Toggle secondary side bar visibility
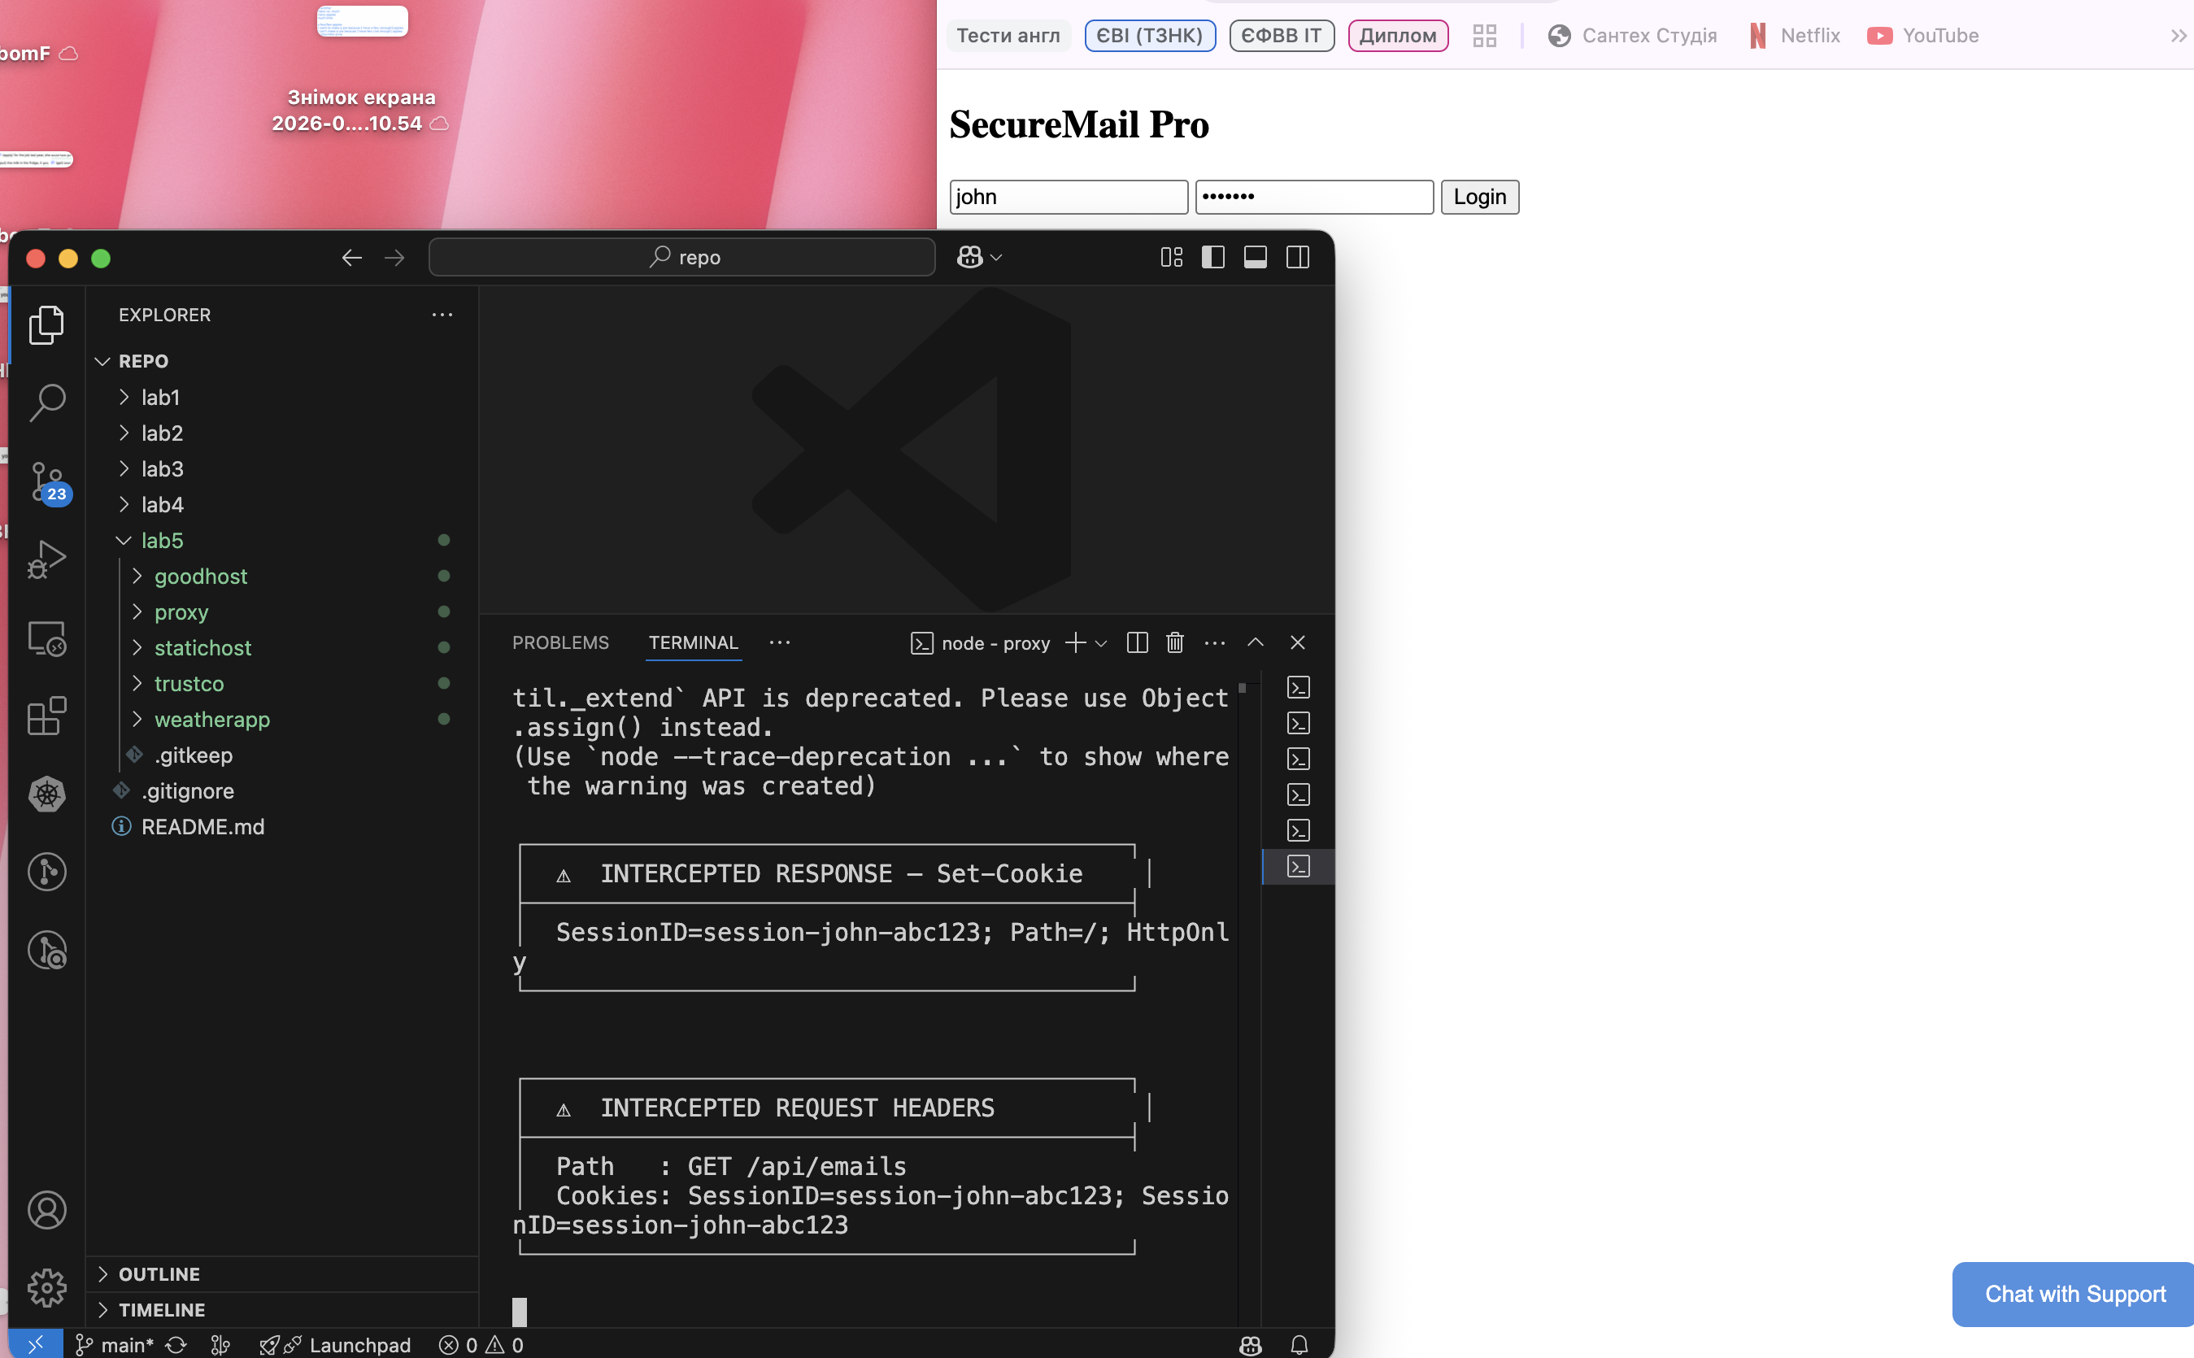The height and width of the screenshot is (1358, 2194). coord(1298,258)
